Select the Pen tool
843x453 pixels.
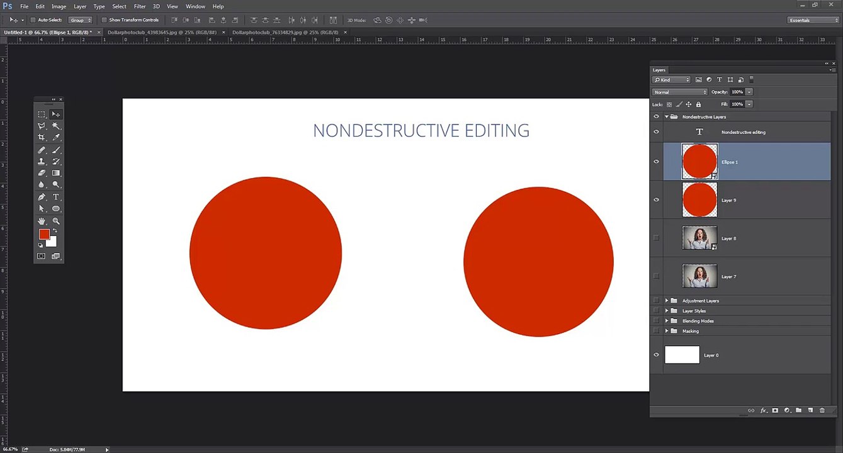(42, 197)
